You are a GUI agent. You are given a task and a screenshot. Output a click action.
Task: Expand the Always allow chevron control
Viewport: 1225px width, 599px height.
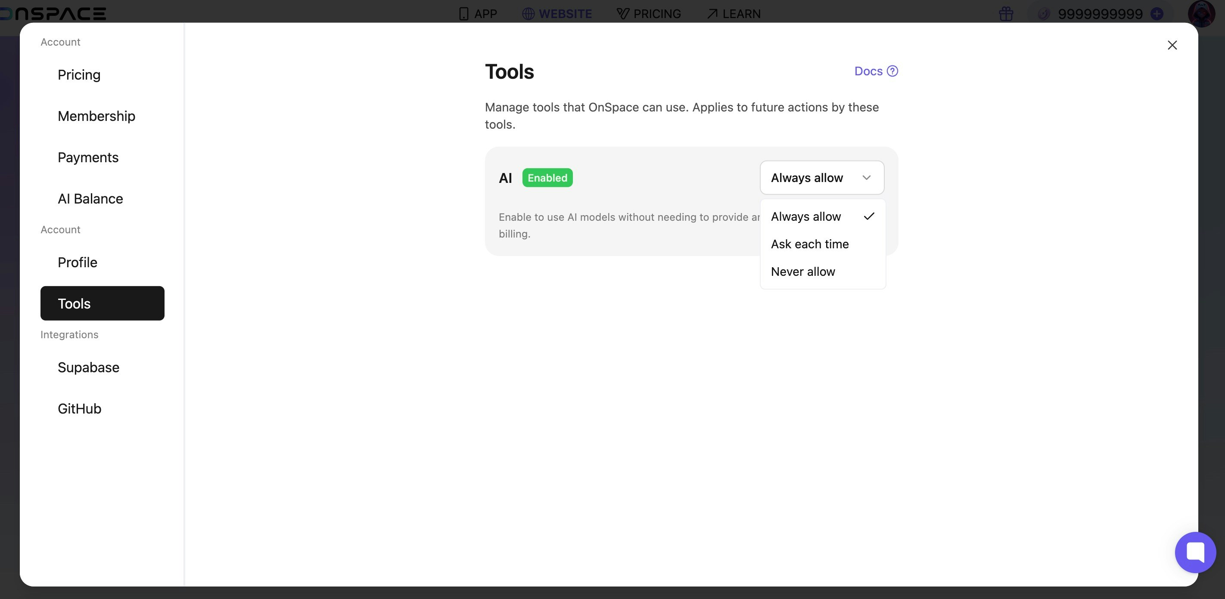click(x=867, y=178)
